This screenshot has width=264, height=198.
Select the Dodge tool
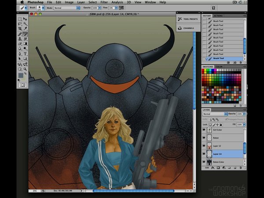click(25, 49)
